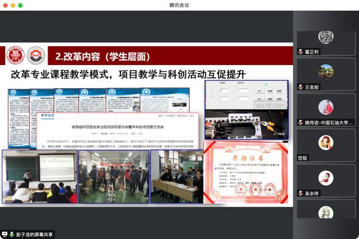Click the 奖励证书 award certificate image
This screenshot has height=239, width=359.
[246, 172]
